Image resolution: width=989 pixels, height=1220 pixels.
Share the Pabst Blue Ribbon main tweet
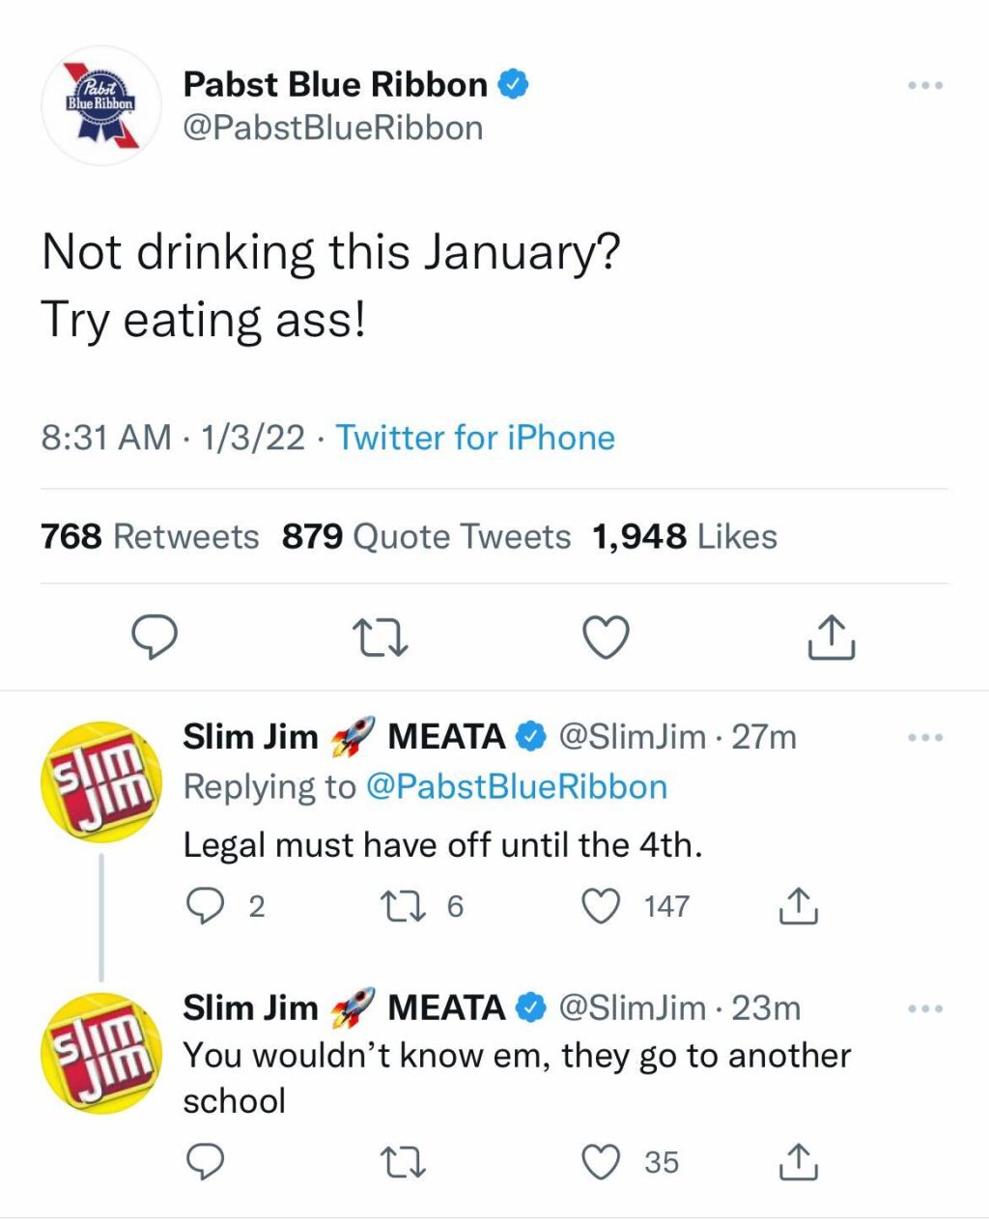click(x=831, y=638)
